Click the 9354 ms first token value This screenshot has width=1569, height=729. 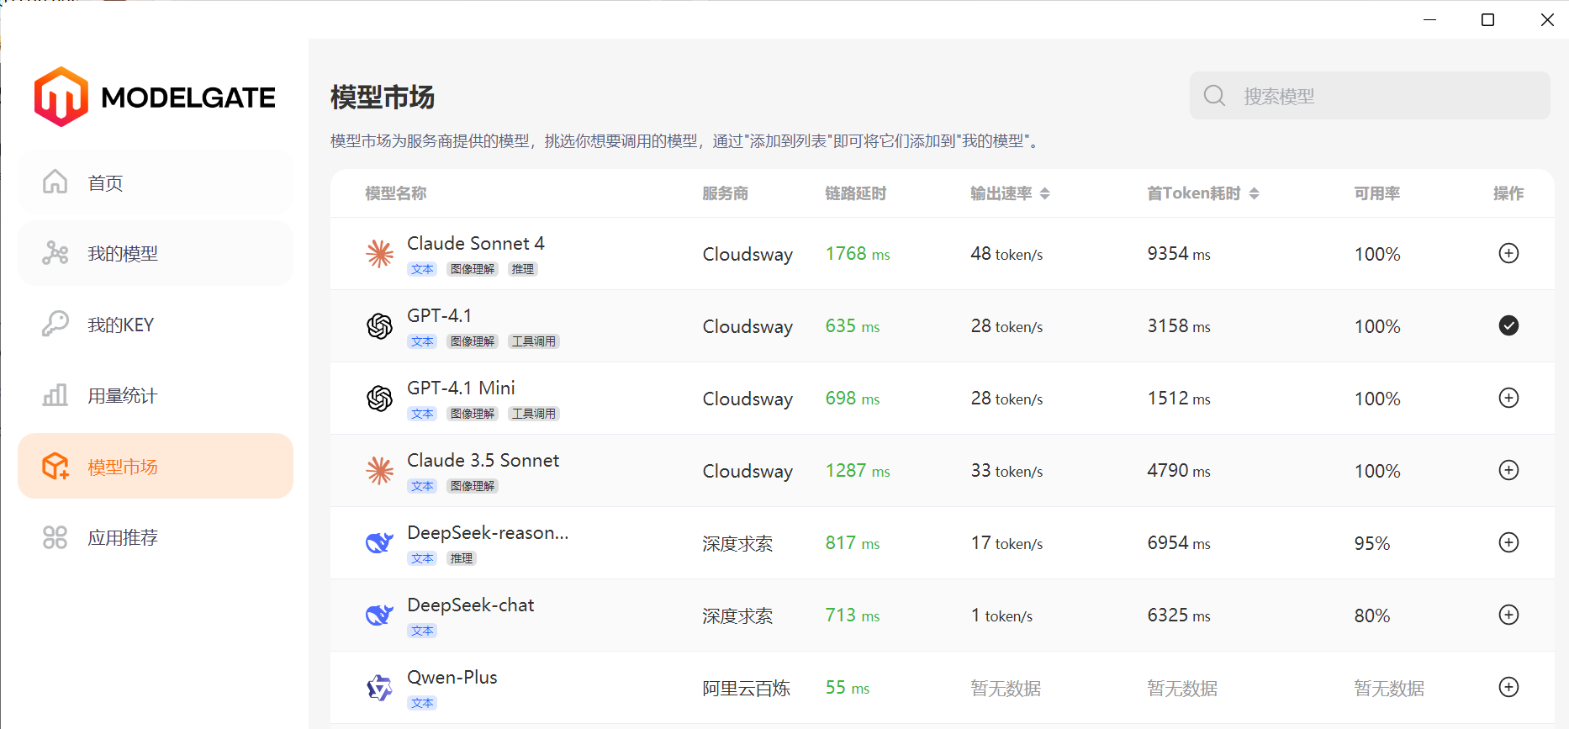click(1179, 253)
